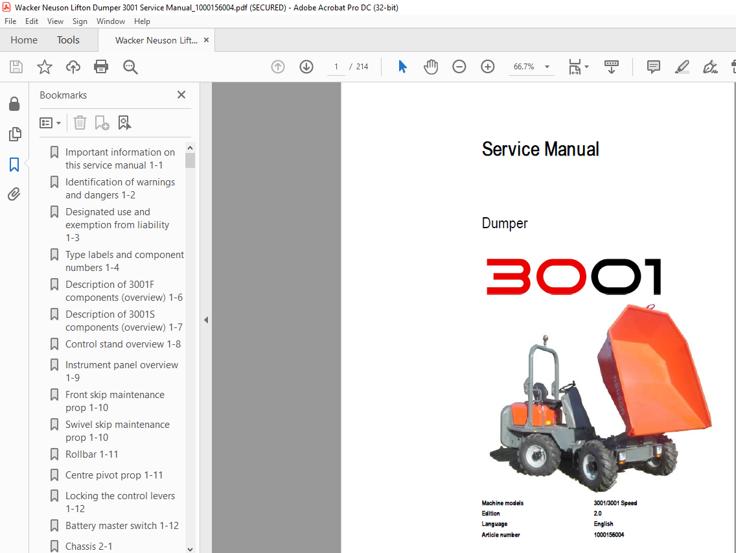
Task: Select the Highlight text pen tool
Action: click(682, 67)
